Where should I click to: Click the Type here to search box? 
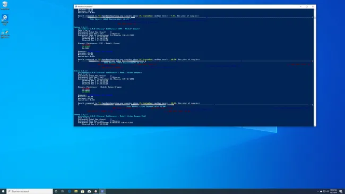(x=30, y=191)
